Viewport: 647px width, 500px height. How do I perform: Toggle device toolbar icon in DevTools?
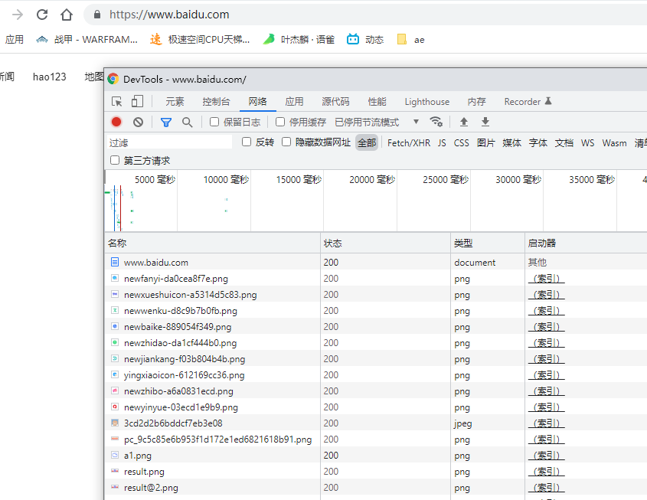[x=137, y=102]
